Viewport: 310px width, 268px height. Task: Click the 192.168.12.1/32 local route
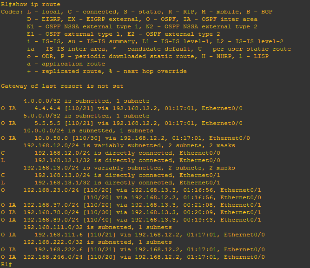click(x=111, y=160)
